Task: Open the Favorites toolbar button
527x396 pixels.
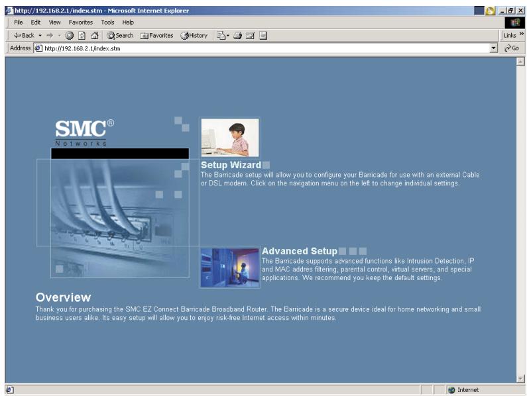Action: pos(156,35)
